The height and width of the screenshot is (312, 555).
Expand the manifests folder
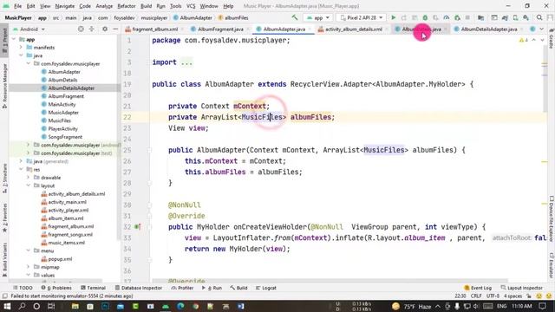tap(21, 48)
